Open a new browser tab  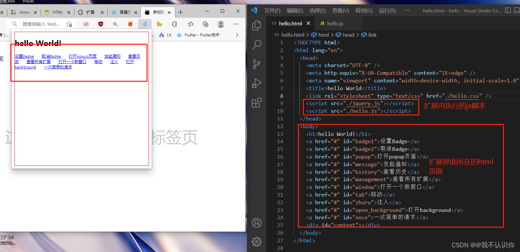181,12
